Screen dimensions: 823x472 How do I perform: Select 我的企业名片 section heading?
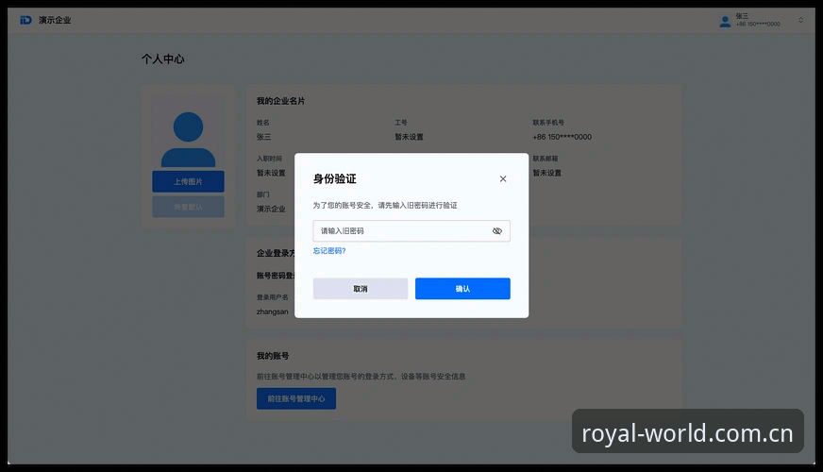(x=281, y=101)
